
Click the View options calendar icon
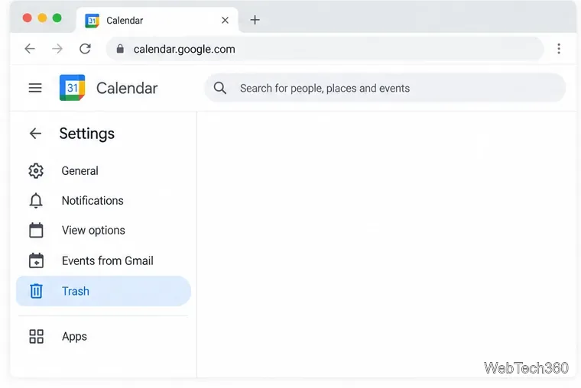[36, 231]
